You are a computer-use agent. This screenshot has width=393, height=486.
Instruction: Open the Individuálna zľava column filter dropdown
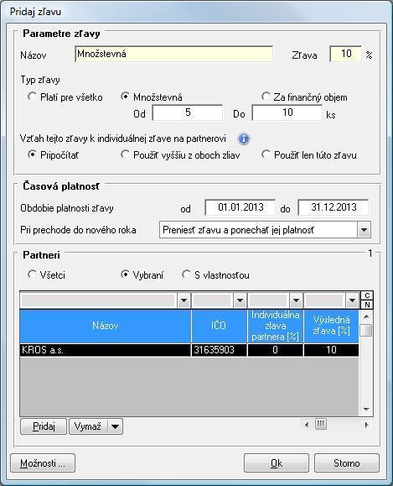pyautogui.click(x=296, y=300)
